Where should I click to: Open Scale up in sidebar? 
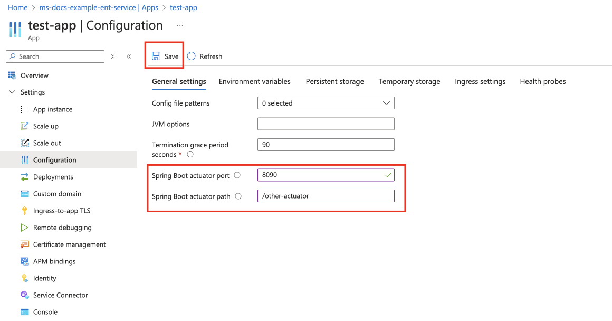46,126
